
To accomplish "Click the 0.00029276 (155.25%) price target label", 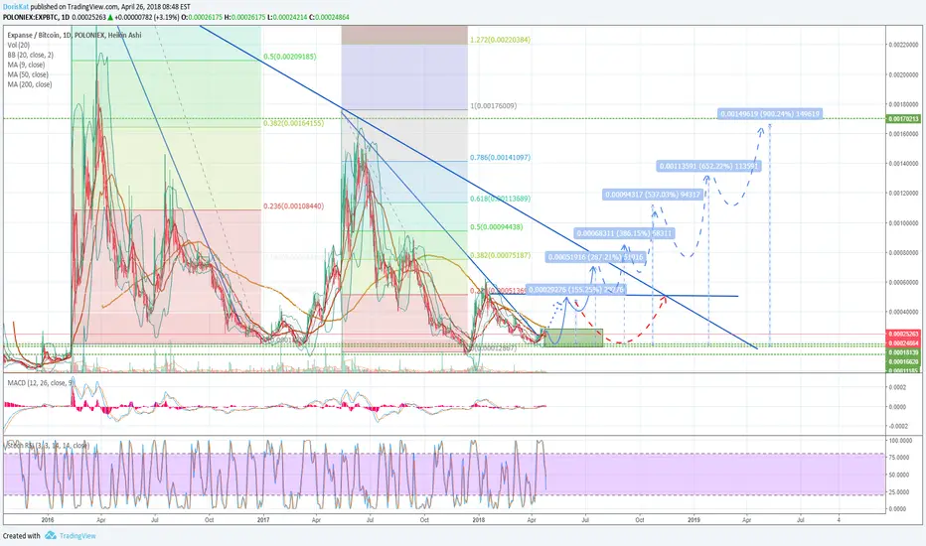I will [576, 290].
